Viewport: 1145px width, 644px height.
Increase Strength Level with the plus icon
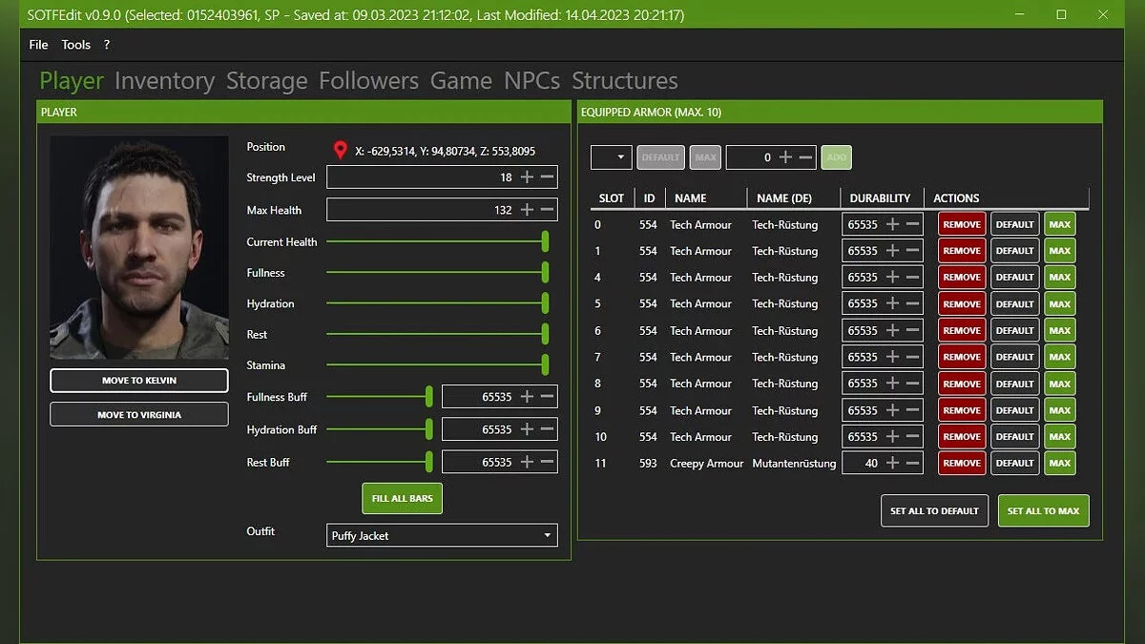coord(527,177)
